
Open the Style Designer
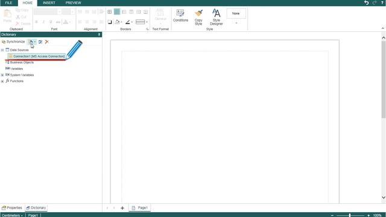[216, 17]
